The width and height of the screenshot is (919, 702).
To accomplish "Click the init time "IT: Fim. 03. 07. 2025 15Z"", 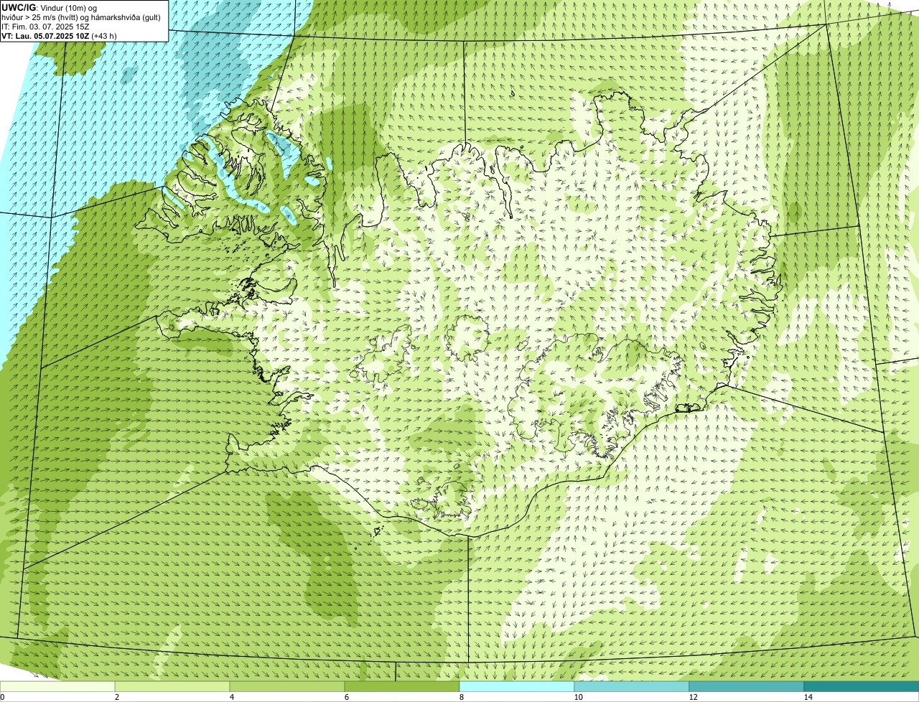I will point(45,26).
